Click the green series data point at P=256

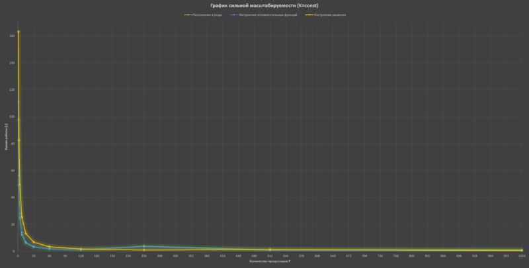[x=144, y=246]
